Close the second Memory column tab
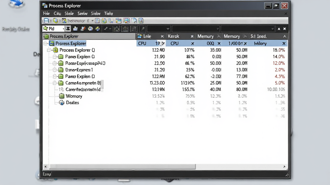This screenshot has height=185, width=330. click(x=245, y=36)
